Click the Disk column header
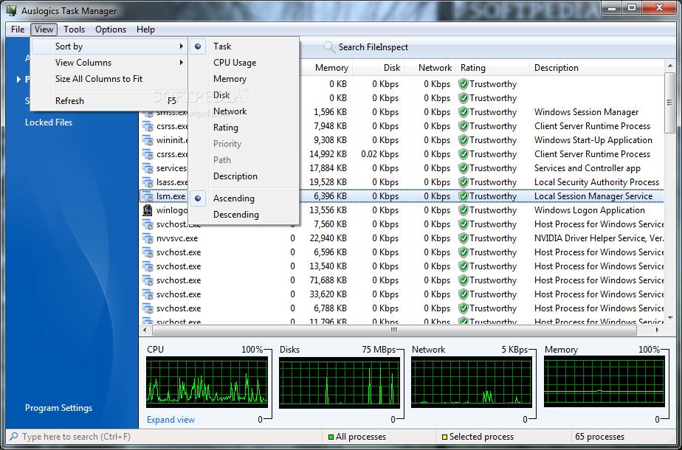Viewport: 682px width, 450px height. [x=378, y=68]
